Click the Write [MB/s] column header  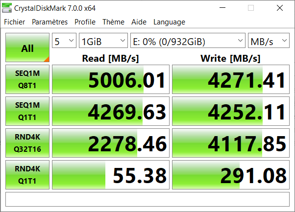pos(230,58)
